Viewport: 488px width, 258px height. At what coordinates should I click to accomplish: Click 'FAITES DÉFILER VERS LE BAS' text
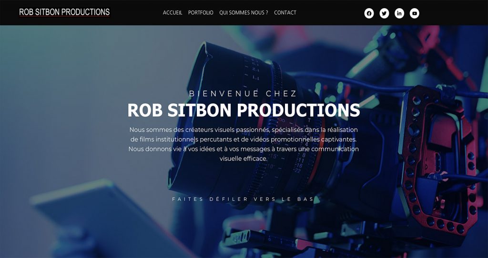243,199
